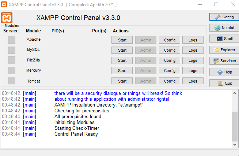The height and width of the screenshot is (156, 239).
Task: Click the Help question mark icon
Action: tap(224, 72)
